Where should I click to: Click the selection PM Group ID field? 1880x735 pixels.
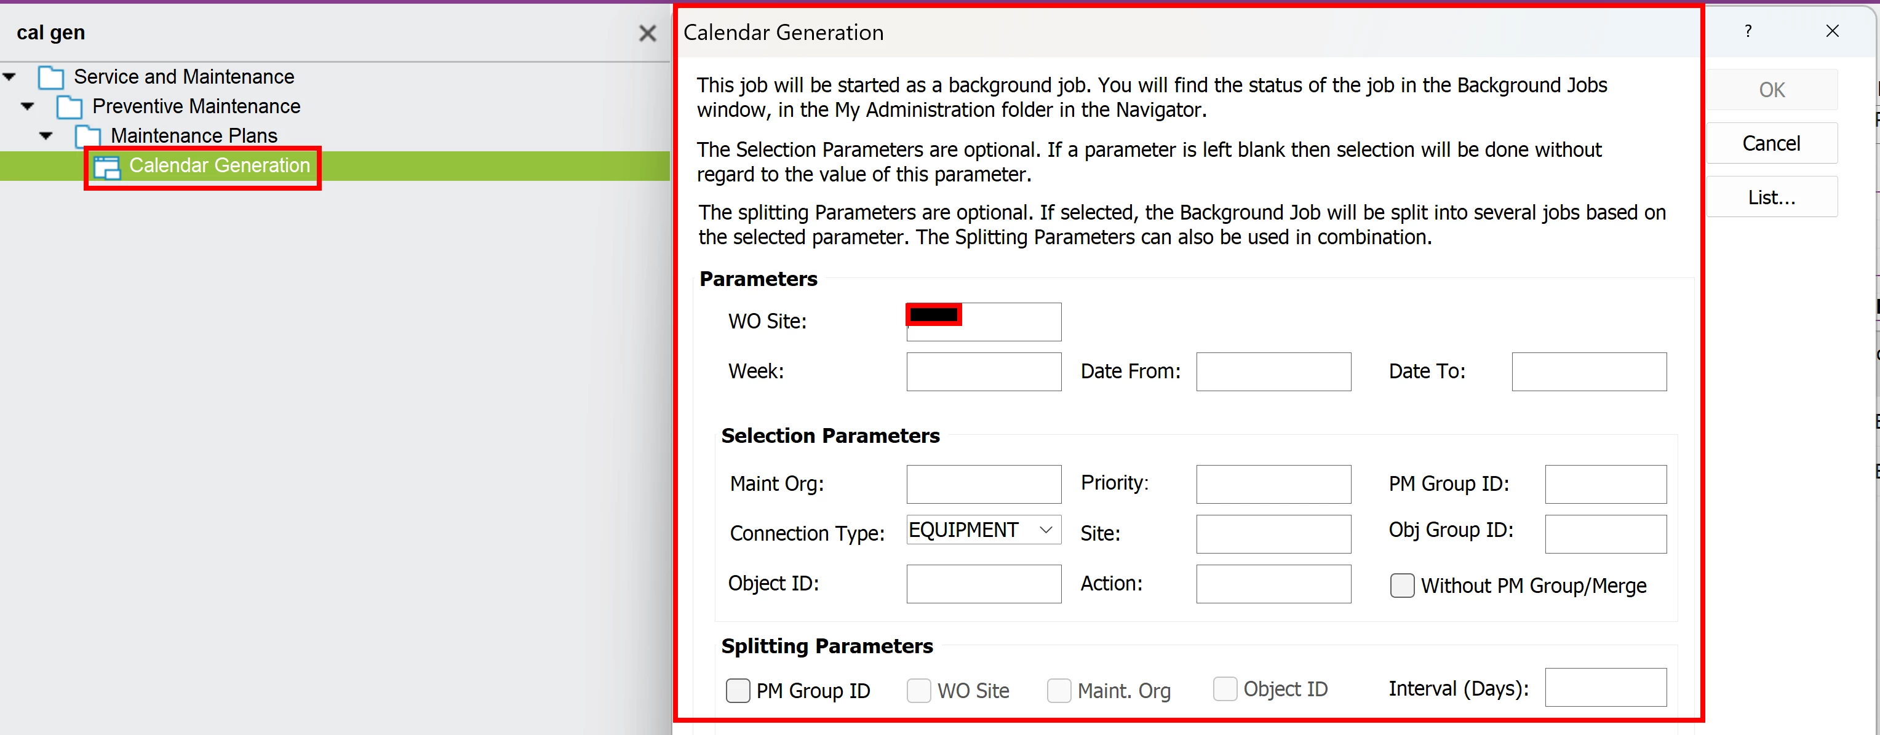(x=1606, y=485)
